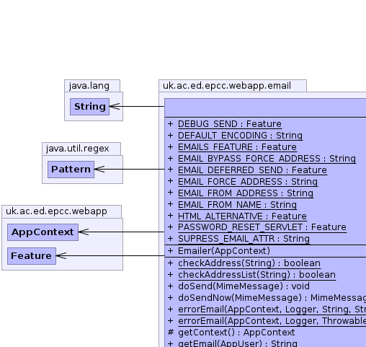Click the EMAIL_DEFERRED_SEND field

252,170
